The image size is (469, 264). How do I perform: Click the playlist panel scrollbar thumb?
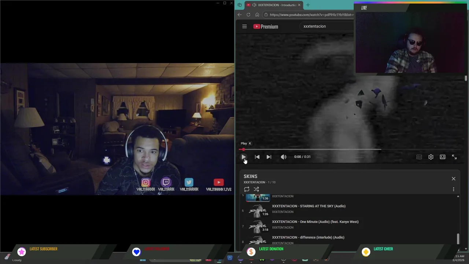click(x=458, y=238)
